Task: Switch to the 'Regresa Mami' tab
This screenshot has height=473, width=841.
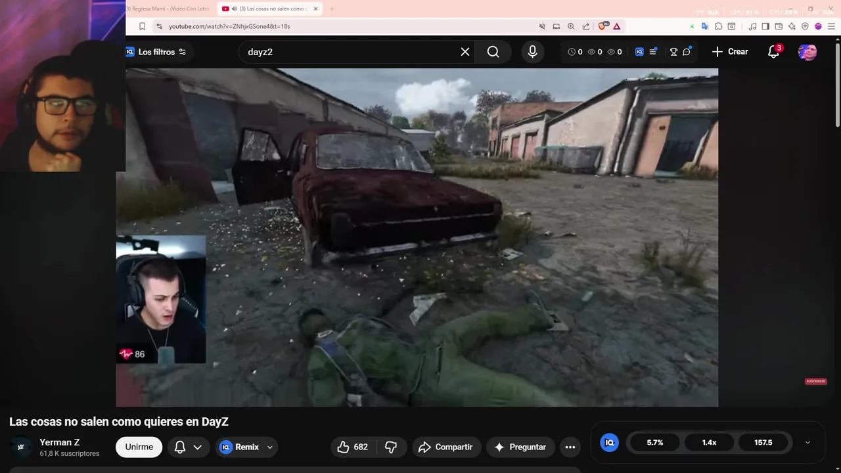Action: pos(169,9)
